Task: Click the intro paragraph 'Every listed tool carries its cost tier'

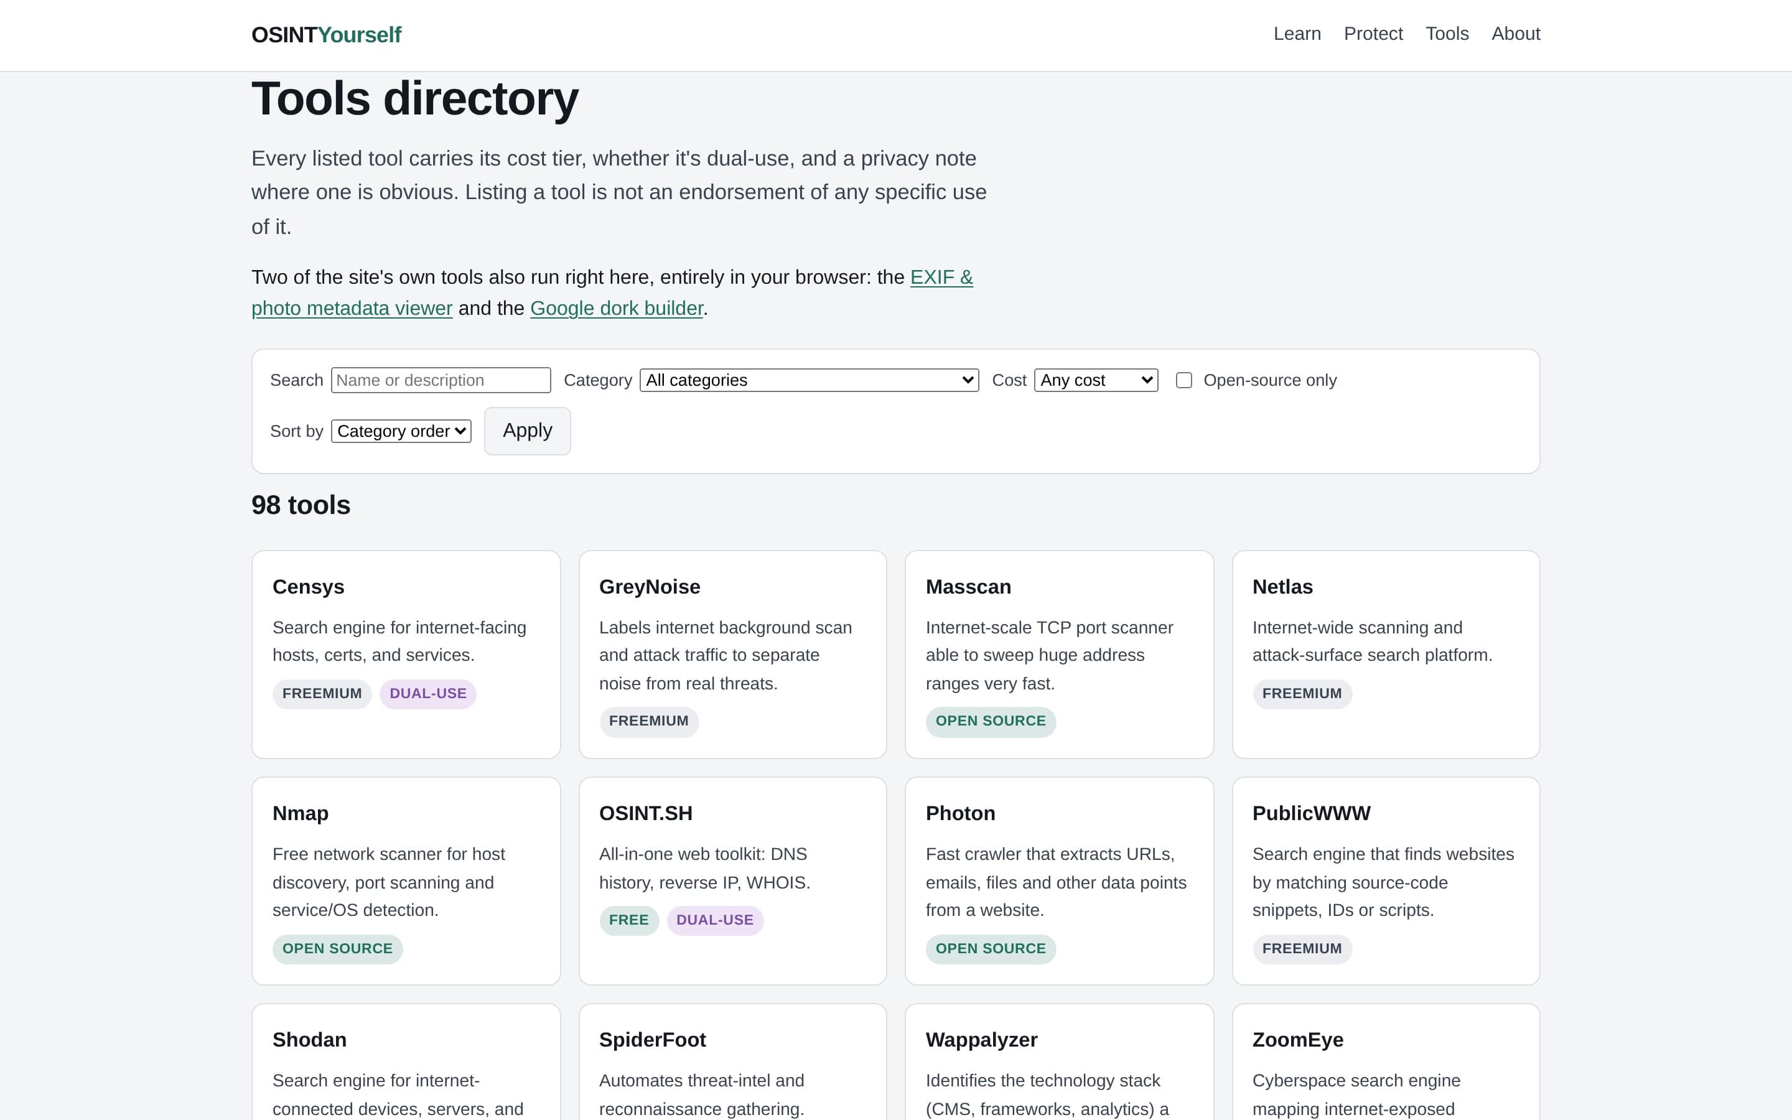Action: (619, 193)
